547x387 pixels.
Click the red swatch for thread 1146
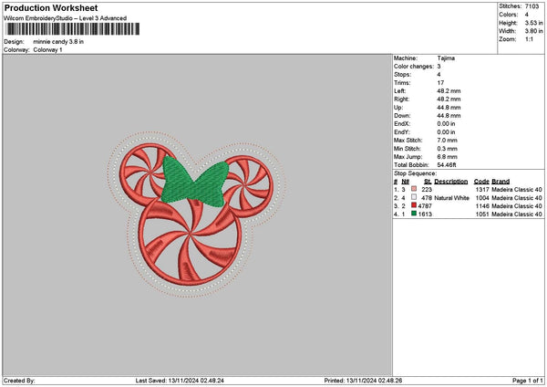414,205
